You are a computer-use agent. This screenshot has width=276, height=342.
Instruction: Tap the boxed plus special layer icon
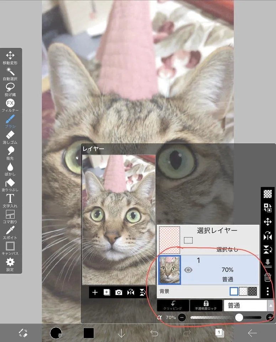(106, 292)
